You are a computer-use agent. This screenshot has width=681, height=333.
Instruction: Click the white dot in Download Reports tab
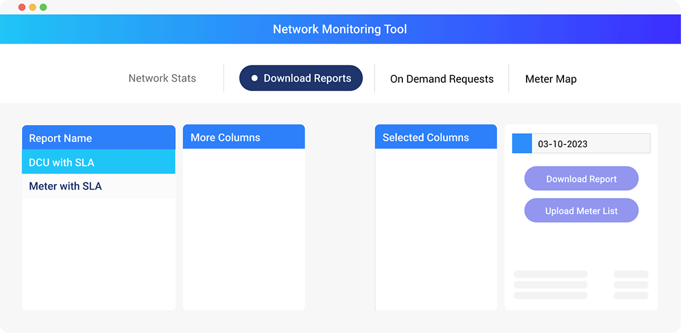tap(255, 78)
